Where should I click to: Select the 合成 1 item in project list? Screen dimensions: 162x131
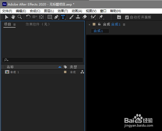point(43,72)
